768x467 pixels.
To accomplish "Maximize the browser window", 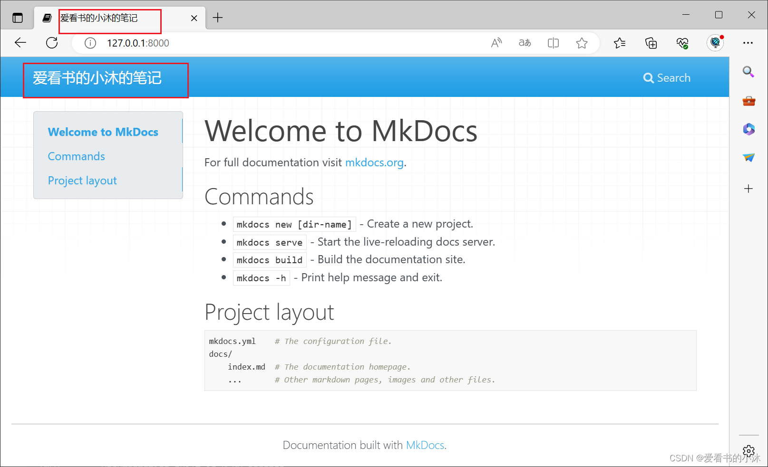I will click(x=719, y=15).
